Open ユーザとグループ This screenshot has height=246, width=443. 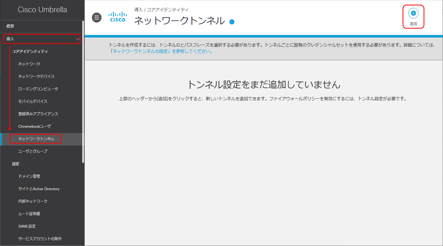[x=33, y=151]
